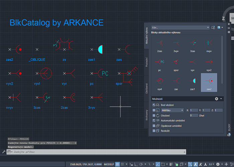Select the highlighted zas2 block thumbnail
The height and width of the screenshot is (167, 234).
tap(209, 82)
